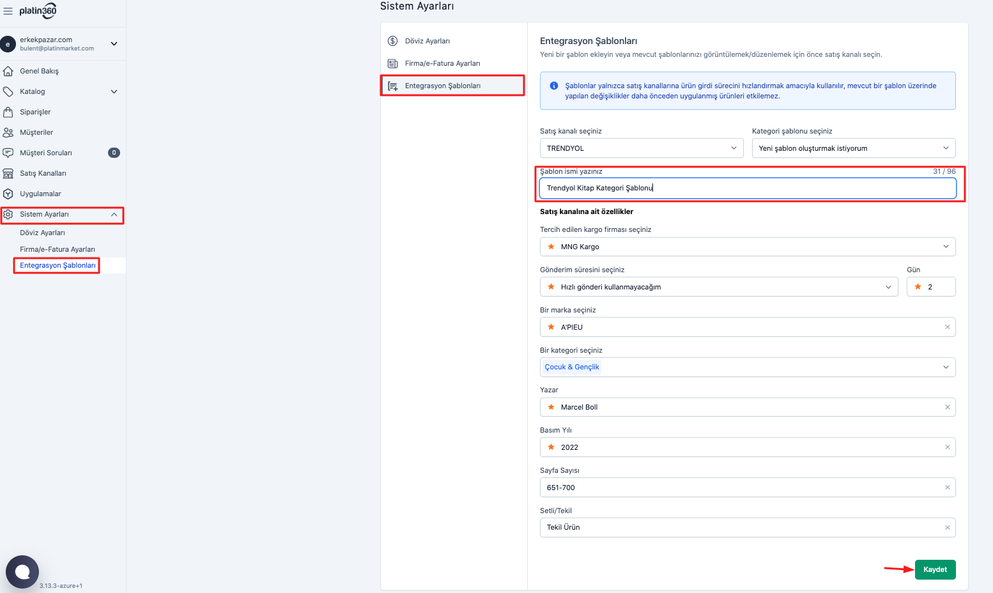This screenshot has height=593, width=993.
Task: Click the Şablon ismi text field
Action: pos(748,188)
